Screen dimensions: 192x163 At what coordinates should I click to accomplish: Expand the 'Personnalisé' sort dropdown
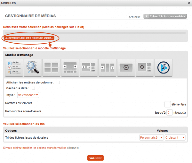tap(151, 137)
